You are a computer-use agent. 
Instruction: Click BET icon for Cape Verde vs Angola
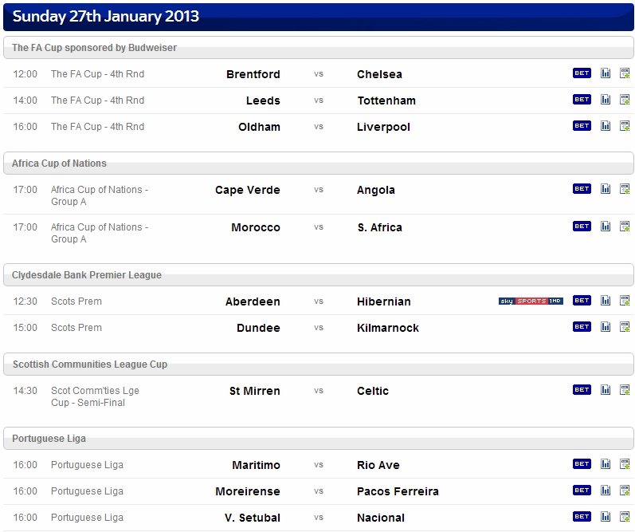(582, 188)
